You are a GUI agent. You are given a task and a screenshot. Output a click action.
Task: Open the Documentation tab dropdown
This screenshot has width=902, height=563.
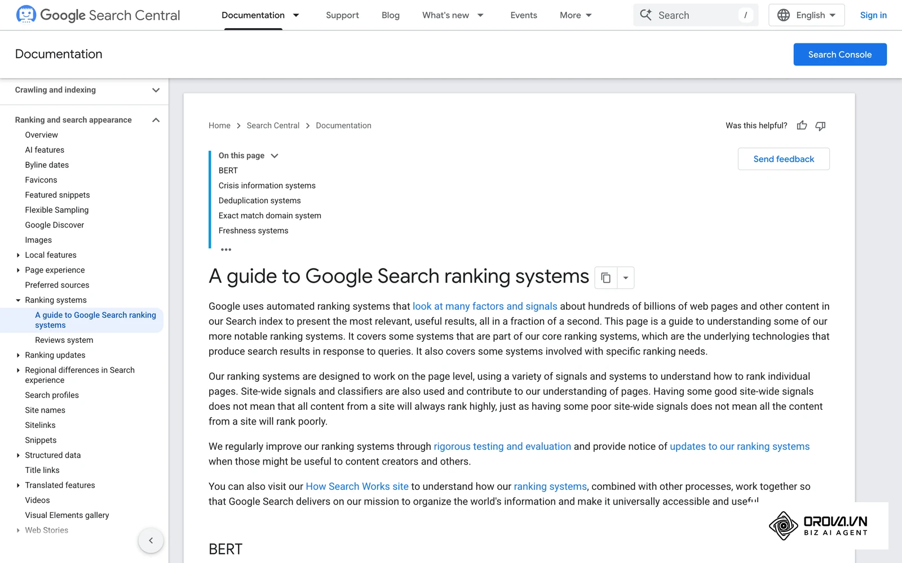[x=296, y=15]
